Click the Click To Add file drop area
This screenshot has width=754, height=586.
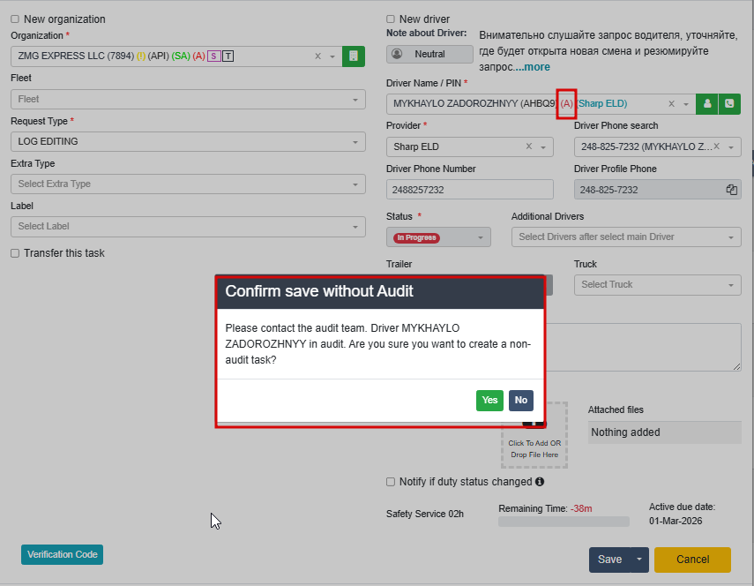click(534, 435)
